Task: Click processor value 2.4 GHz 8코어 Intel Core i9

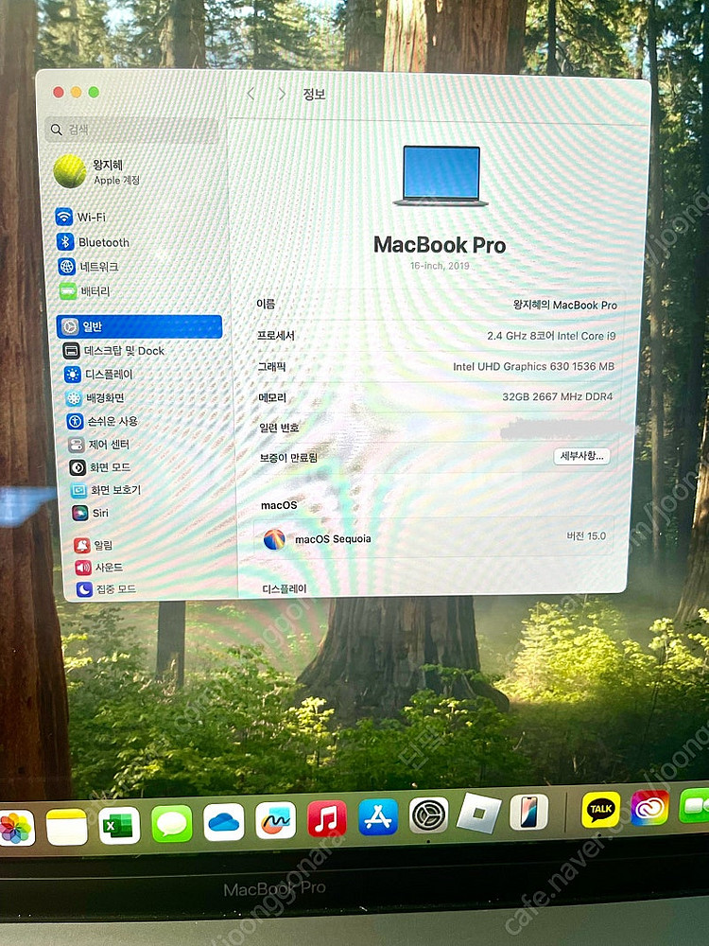Action: 551,336
